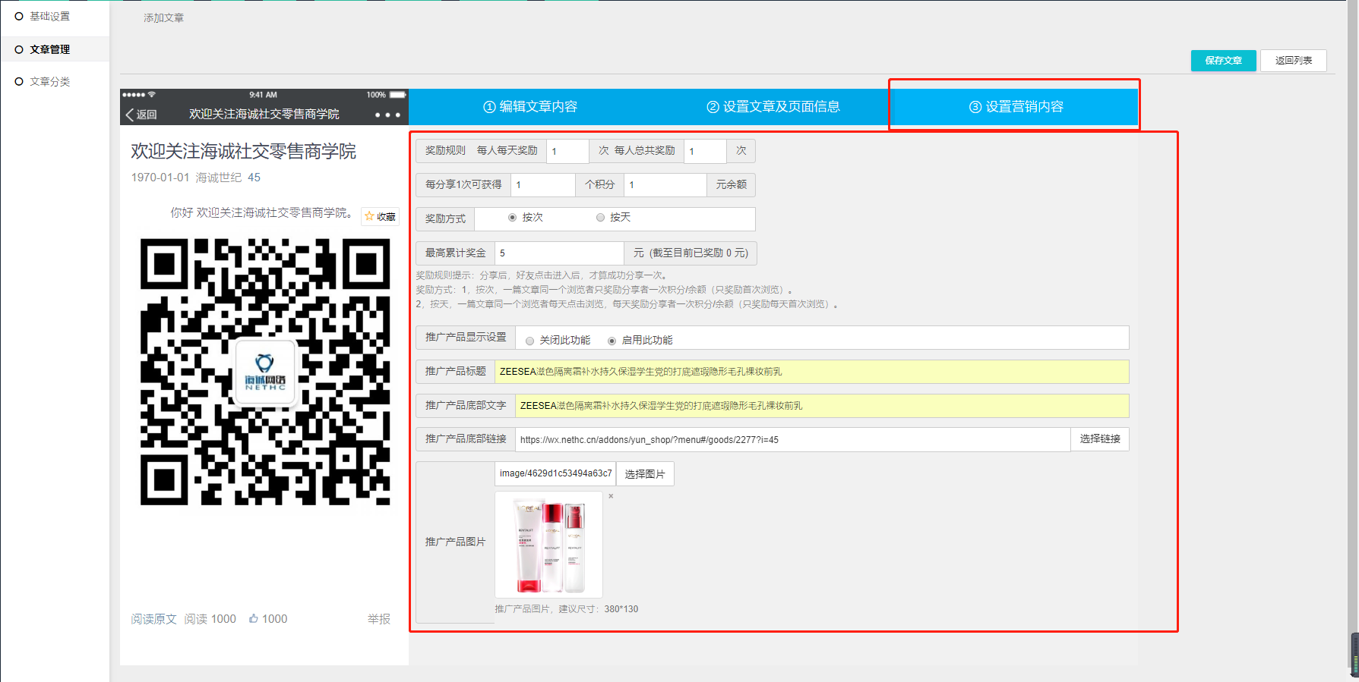Click the 推广产品底部文字 input field
Screen dimensions: 1359x682
coord(822,406)
